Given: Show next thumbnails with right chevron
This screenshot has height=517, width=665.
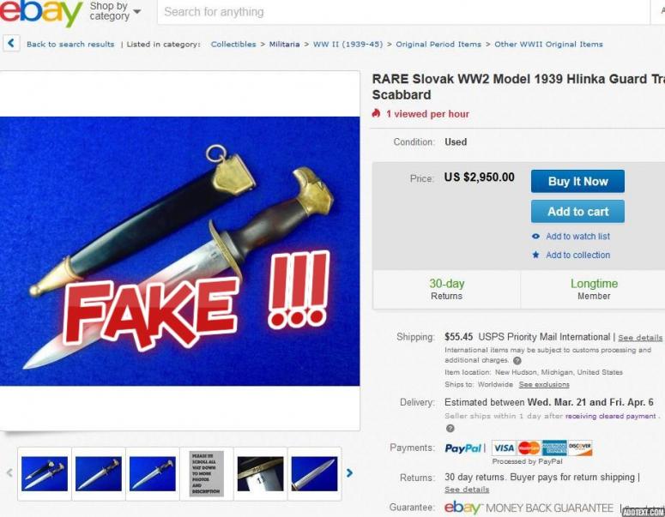Looking at the screenshot, I should (x=349, y=473).
